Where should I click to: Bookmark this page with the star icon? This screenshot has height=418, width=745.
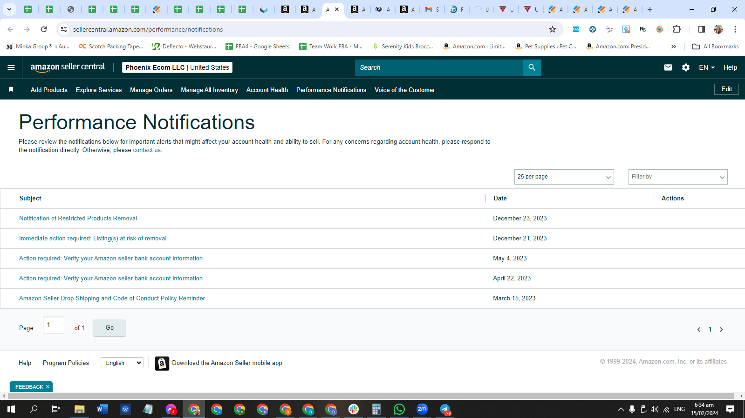[x=553, y=29]
